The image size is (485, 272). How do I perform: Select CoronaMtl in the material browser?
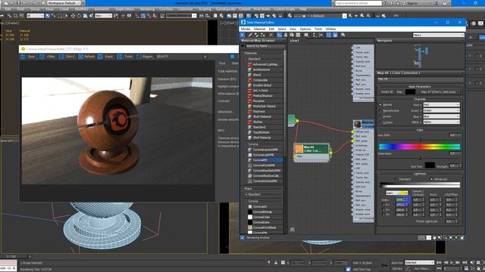(265, 160)
